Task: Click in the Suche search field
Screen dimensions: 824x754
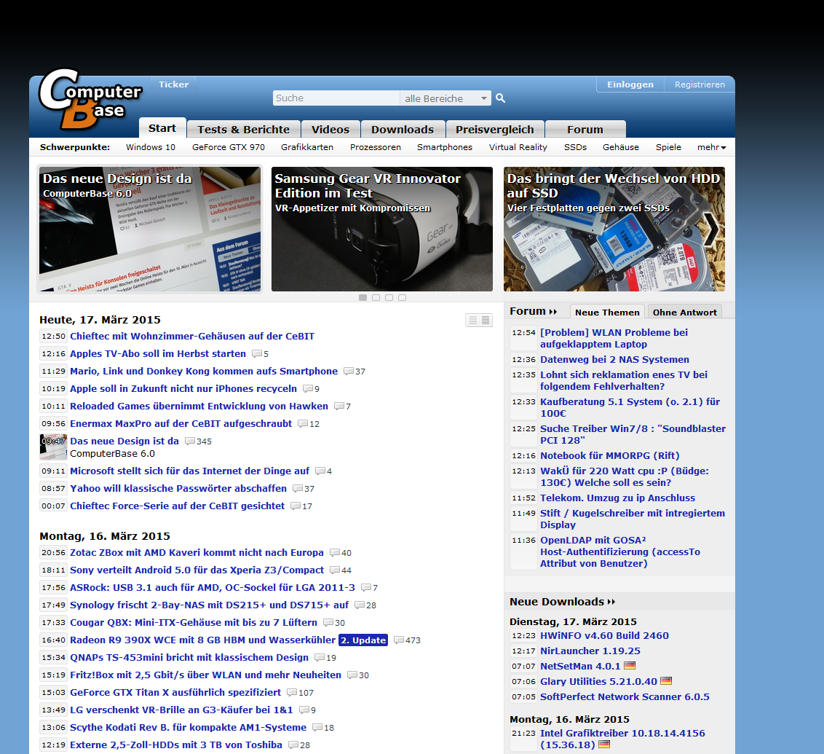Action: click(336, 98)
